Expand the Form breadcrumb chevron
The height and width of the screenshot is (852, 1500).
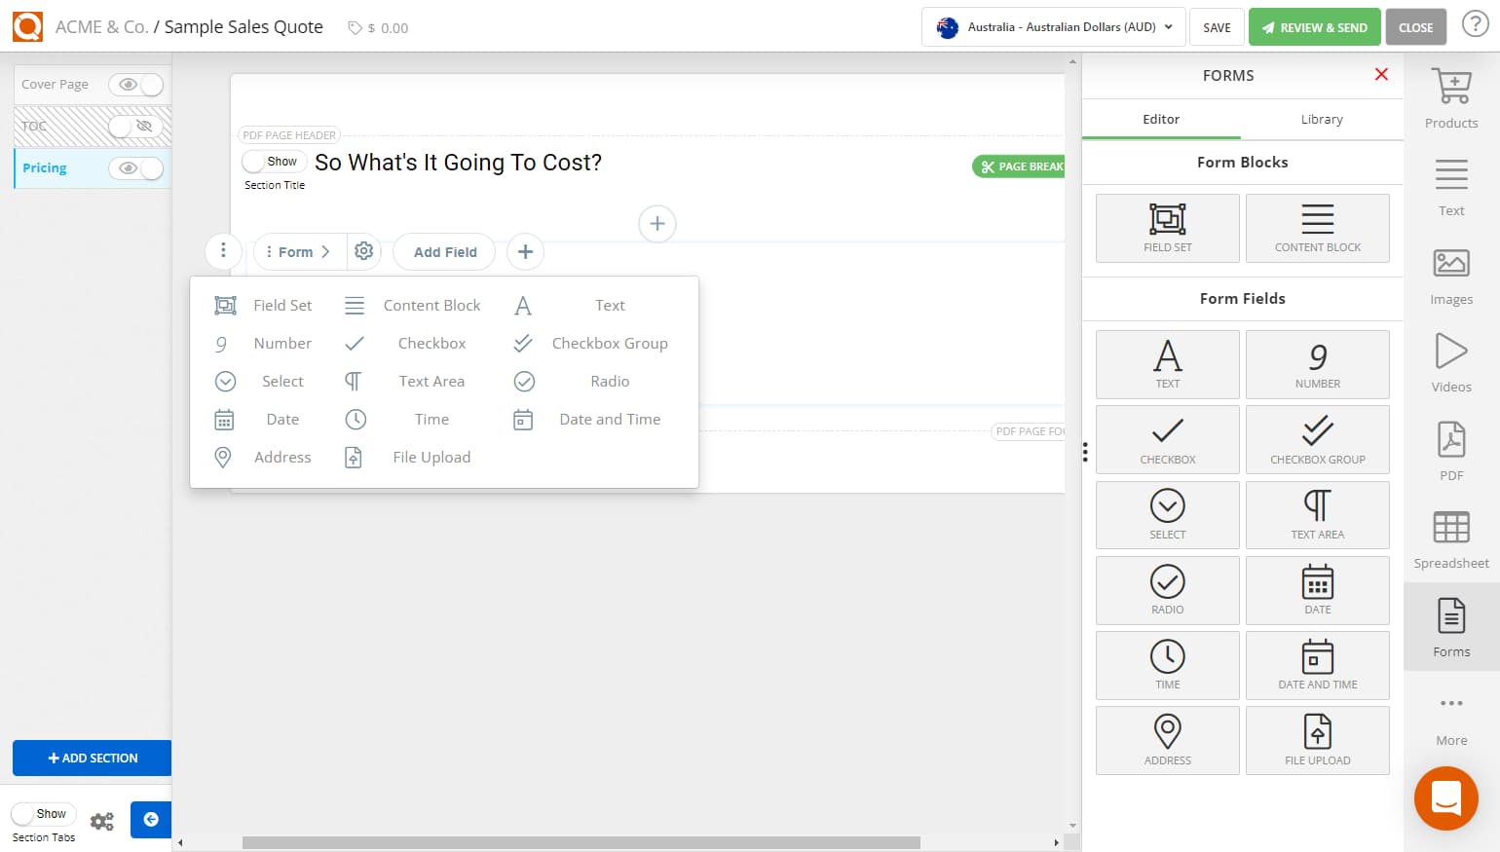[x=326, y=251]
